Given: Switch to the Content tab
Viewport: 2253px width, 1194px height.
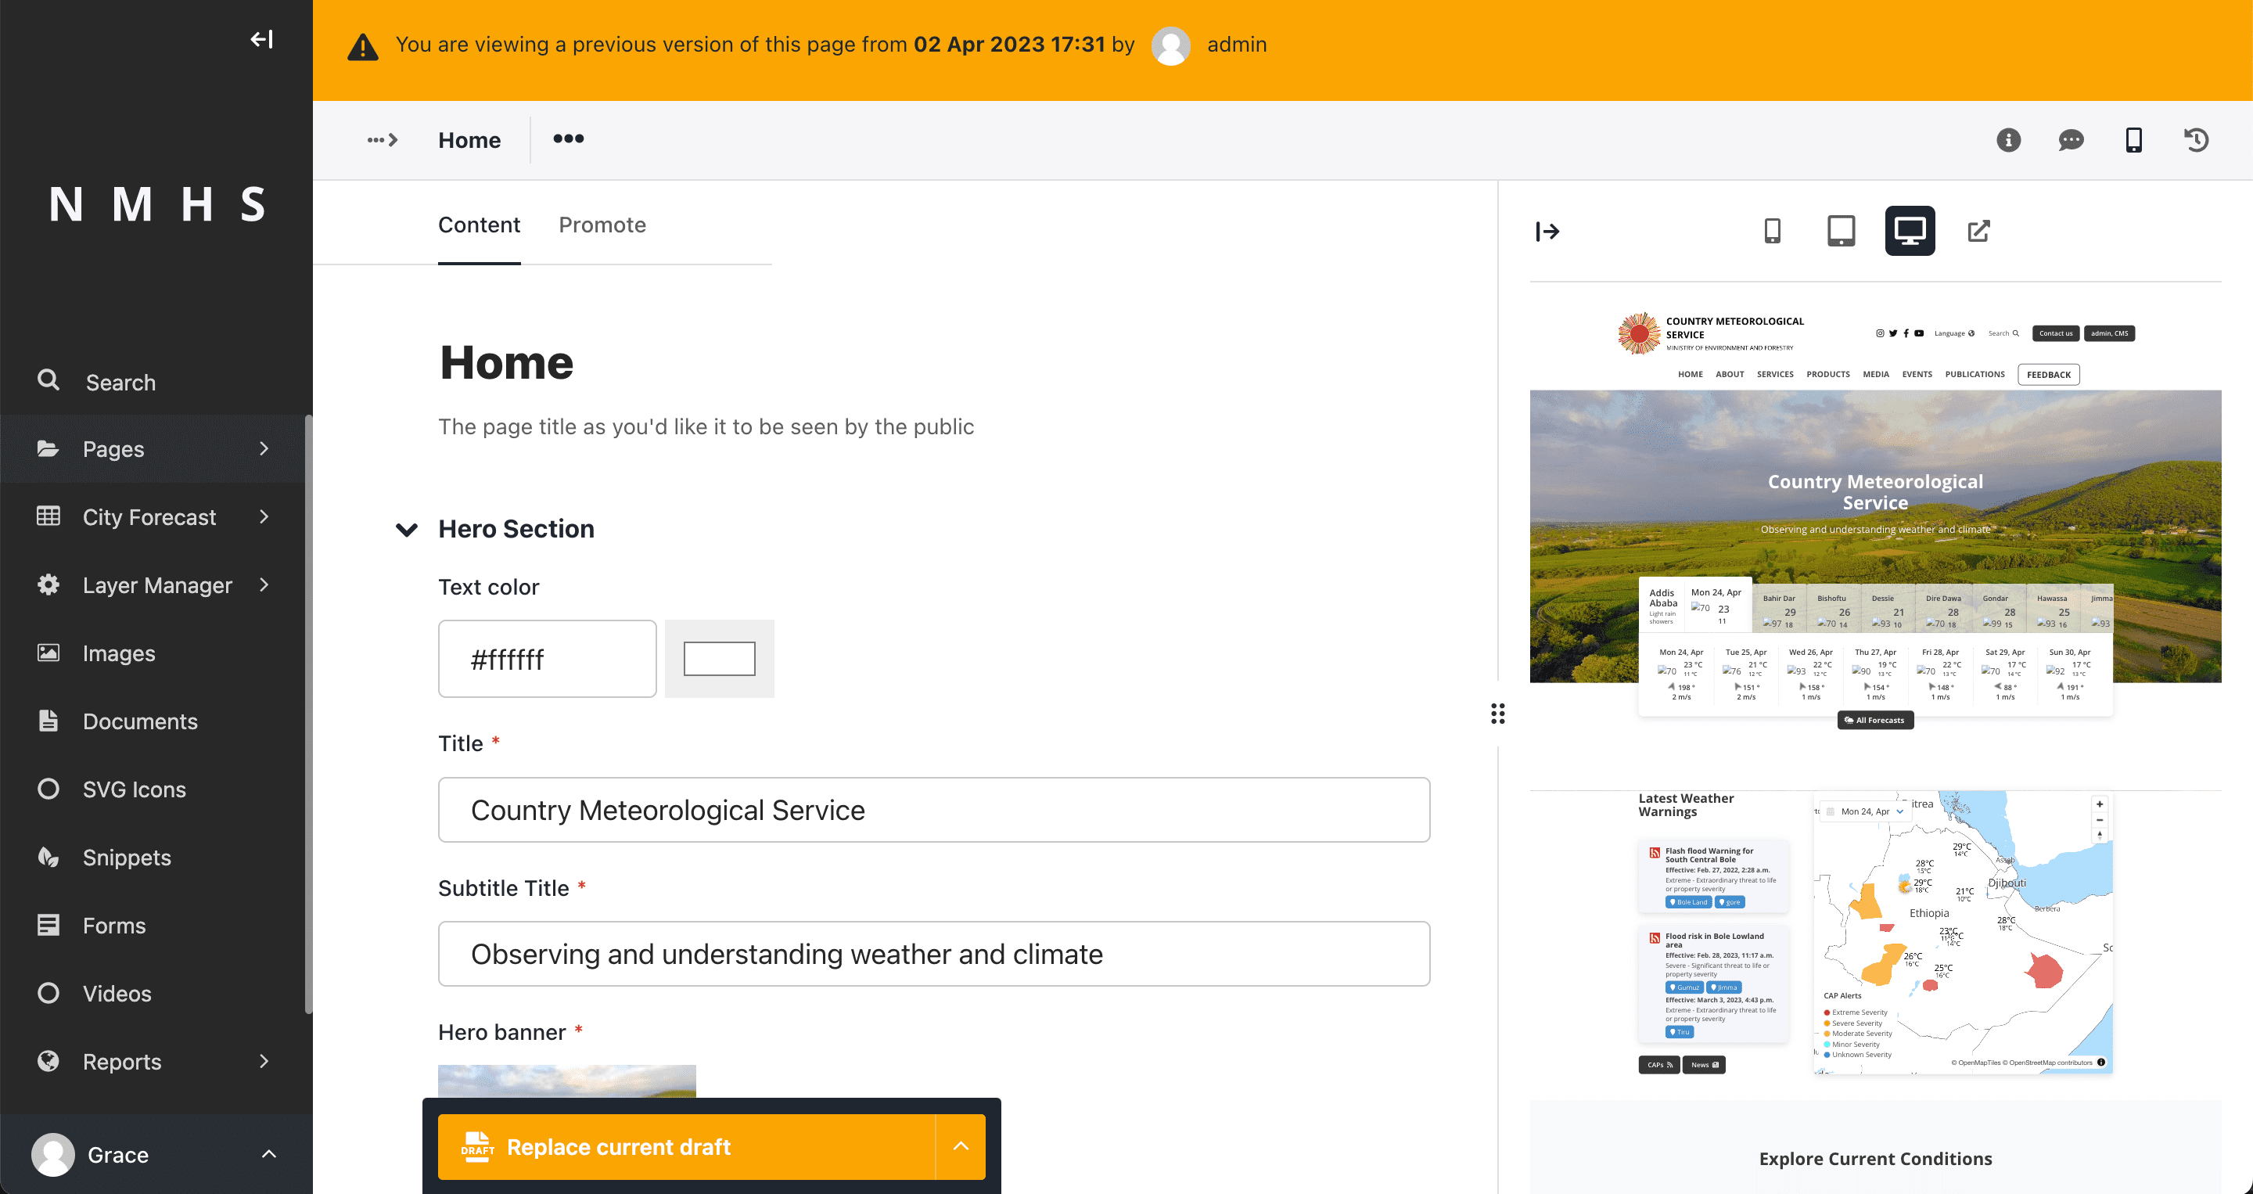Looking at the screenshot, I should (x=480, y=225).
